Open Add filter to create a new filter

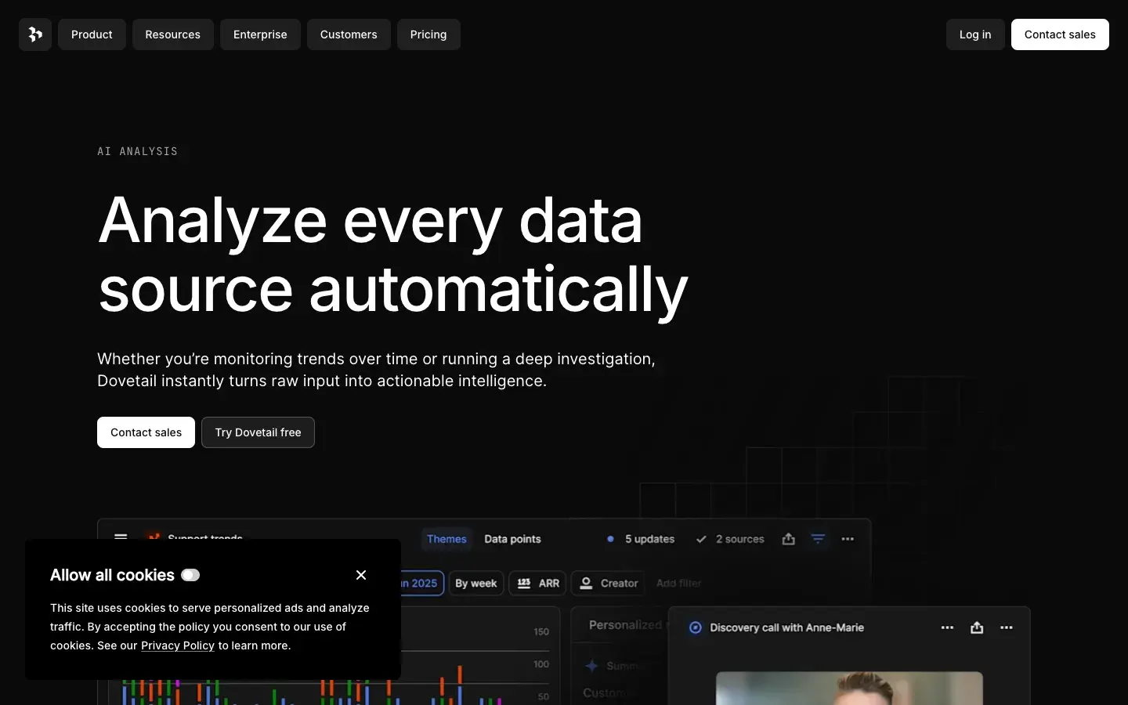(x=678, y=583)
